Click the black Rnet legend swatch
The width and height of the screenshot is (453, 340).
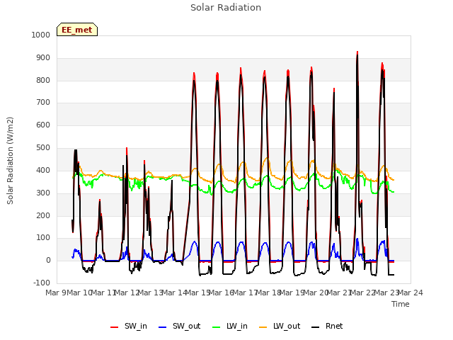pos(316,327)
